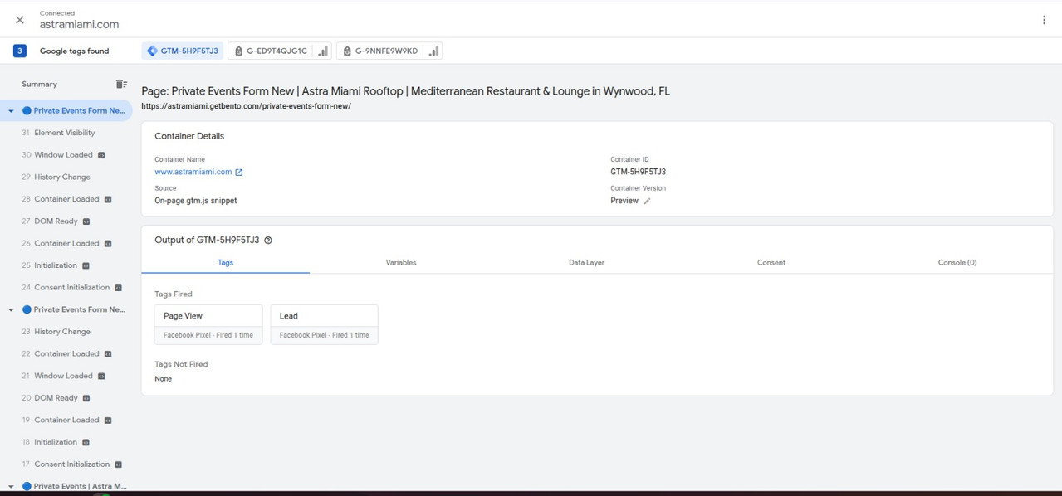1062x496 pixels.
Task: Edit container version with pencil icon
Action: tap(647, 201)
